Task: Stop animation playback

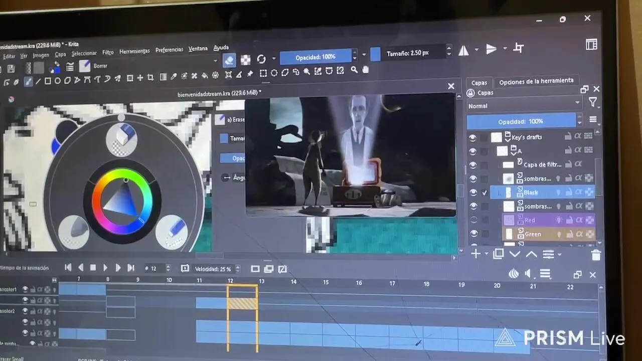Action: [x=93, y=268]
